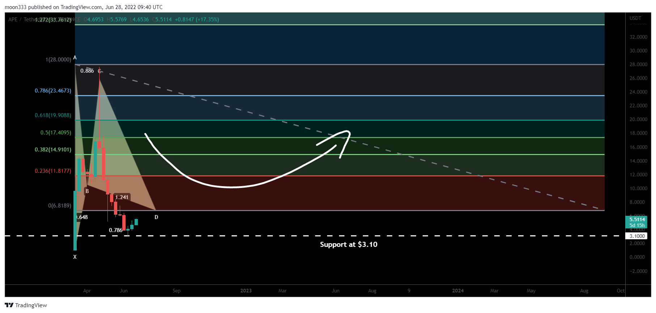
Task: Click the 0.786(23.4673) Fibonacci level label
Action: coord(53,91)
